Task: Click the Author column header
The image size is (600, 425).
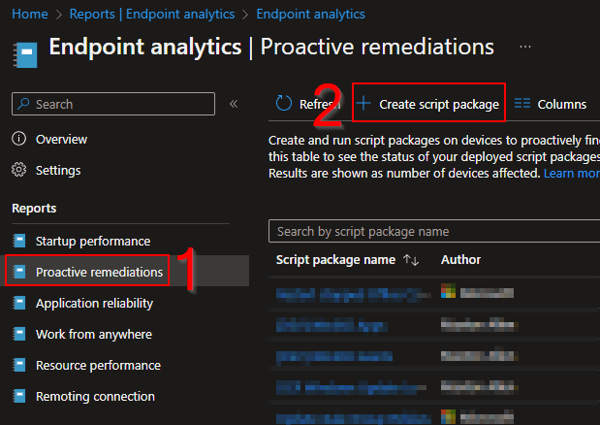Action: tap(460, 260)
